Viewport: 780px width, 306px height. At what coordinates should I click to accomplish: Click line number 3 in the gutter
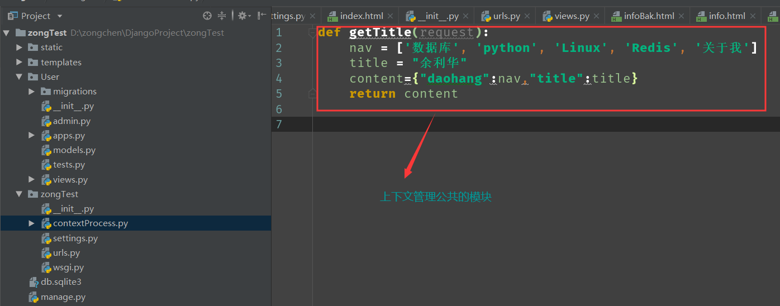(x=279, y=63)
